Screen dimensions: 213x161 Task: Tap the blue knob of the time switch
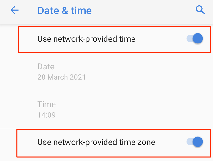point(198,39)
